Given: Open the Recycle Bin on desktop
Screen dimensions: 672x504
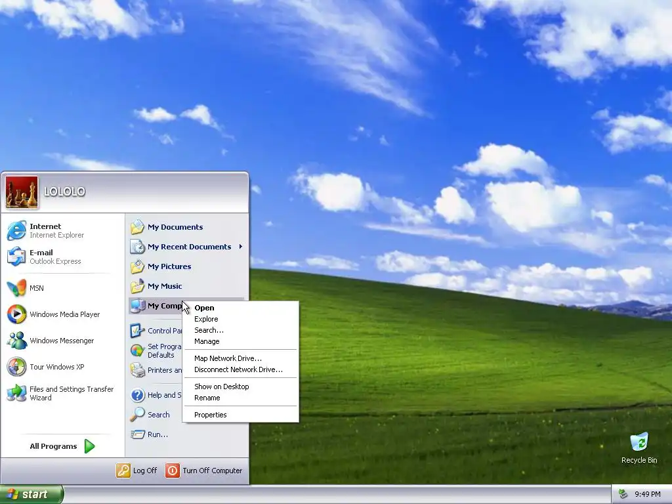Looking at the screenshot, I should tap(639, 442).
